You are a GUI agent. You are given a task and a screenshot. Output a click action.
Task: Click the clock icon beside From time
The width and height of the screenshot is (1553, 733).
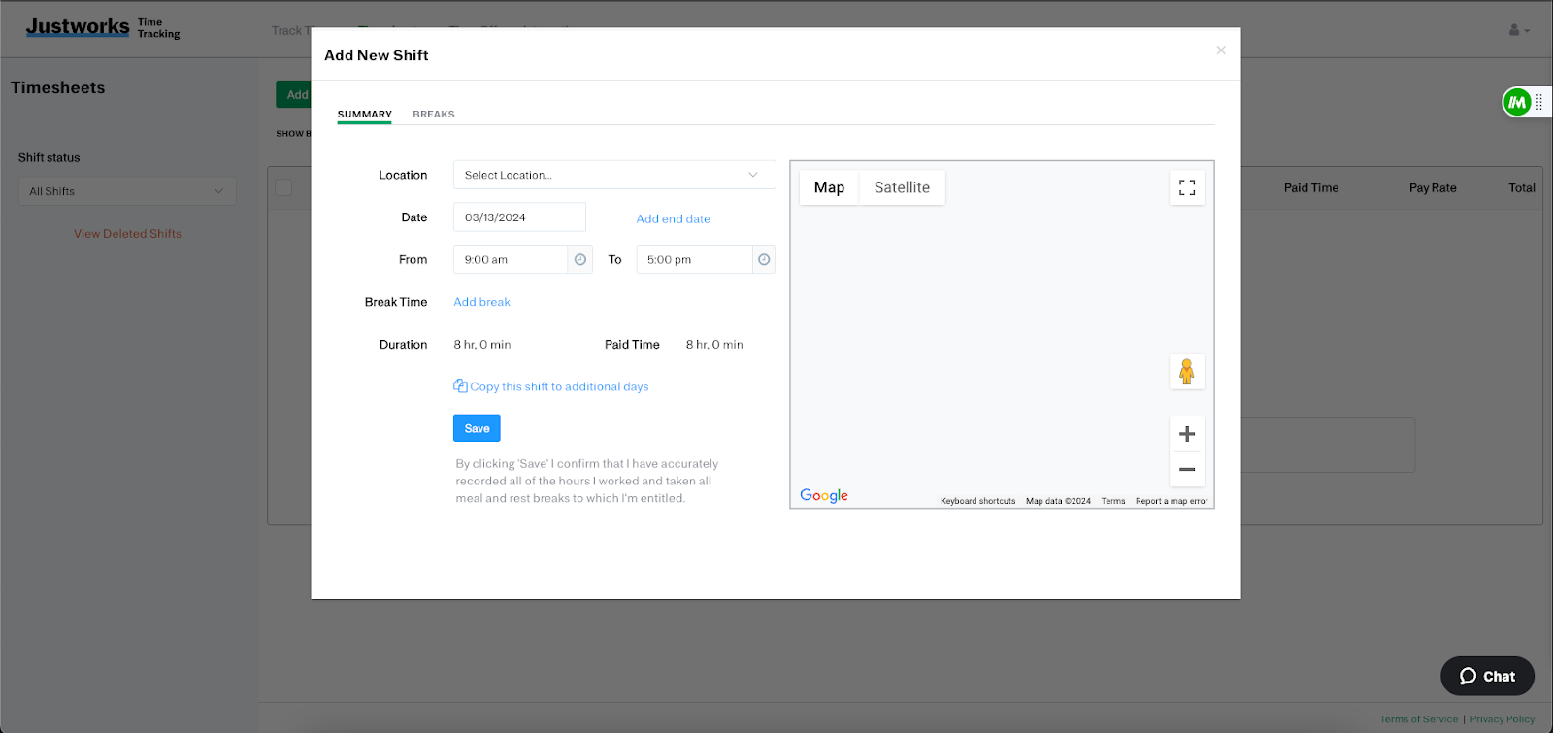click(x=579, y=259)
